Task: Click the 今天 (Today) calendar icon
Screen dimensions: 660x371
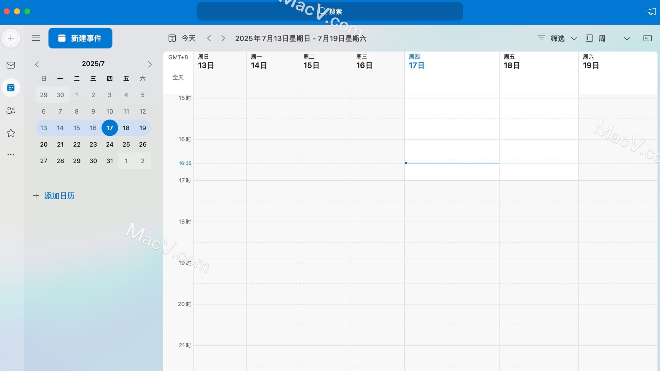Action: click(172, 38)
